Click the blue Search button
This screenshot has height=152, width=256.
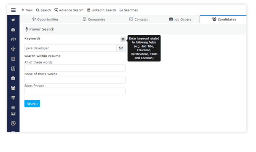[32, 104]
